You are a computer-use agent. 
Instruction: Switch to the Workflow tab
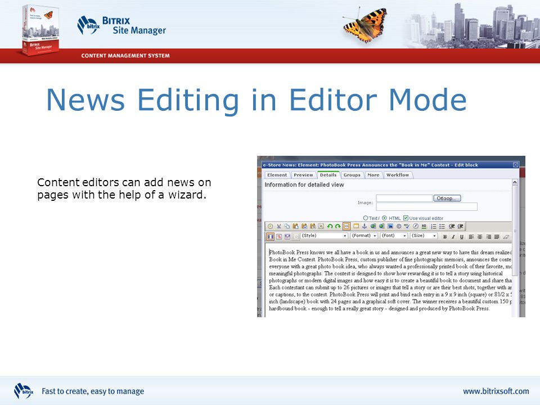tap(398, 175)
